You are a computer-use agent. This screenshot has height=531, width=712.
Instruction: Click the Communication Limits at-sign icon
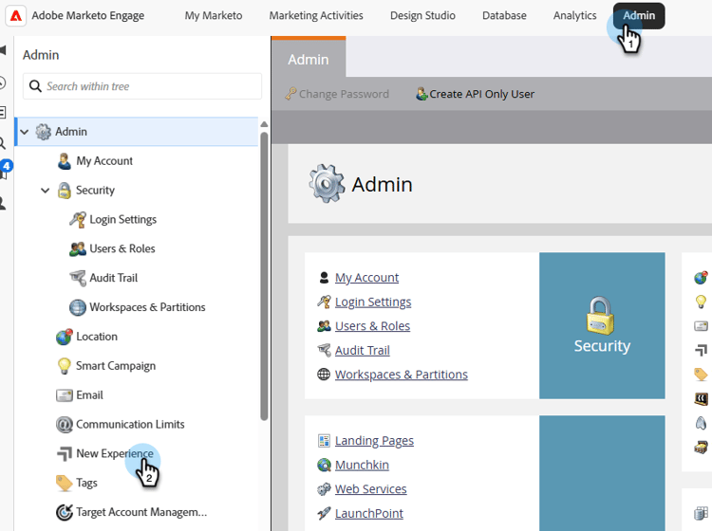[64, 425]
